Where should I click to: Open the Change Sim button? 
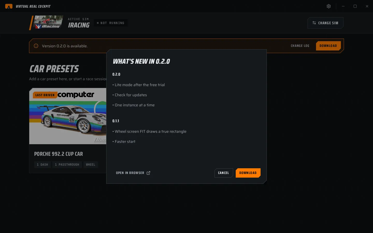tap(325, 23)
